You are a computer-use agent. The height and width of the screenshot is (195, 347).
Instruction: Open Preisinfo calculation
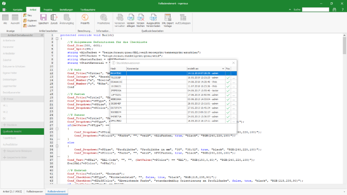[x=85, y=19]
